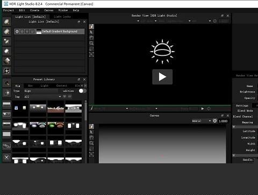This screenshot has height=195, width=258.
Task: Open the first dropdown in Render View bottom bar
Action: [x=127, y=109]
